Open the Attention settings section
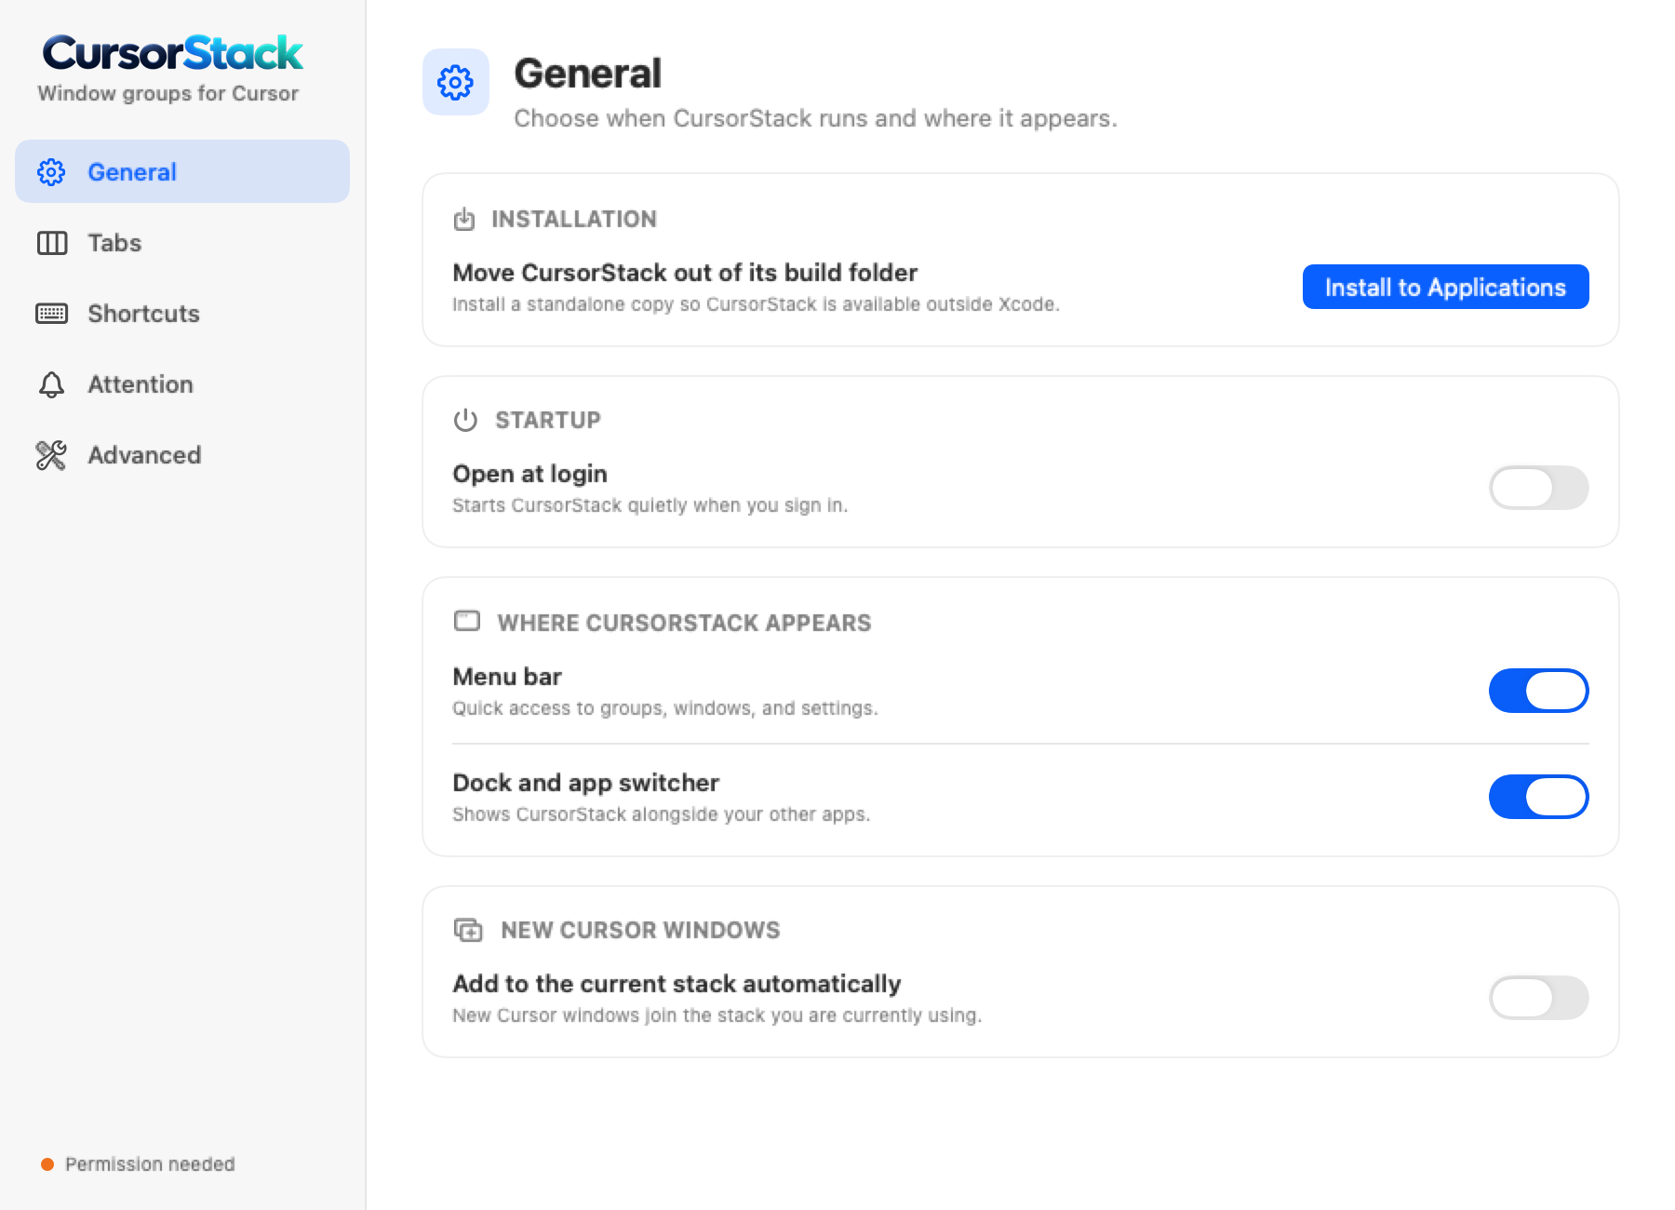Image resolution: width=1675 pixels, height=1210 pixels. point(182,384)
